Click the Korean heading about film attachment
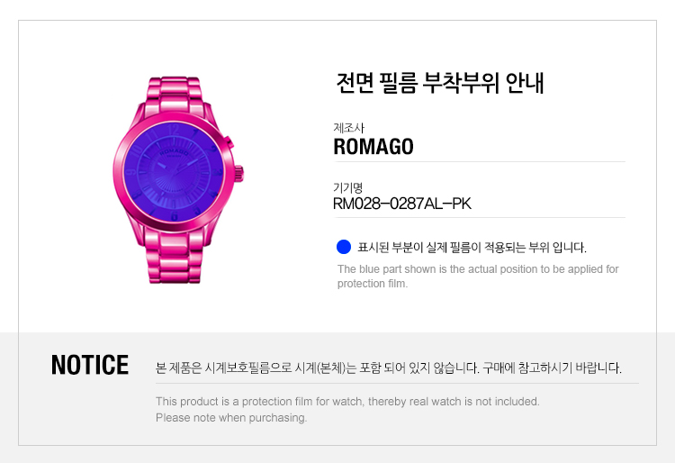This screenshot has height=463, width=675. click(440, 83)
